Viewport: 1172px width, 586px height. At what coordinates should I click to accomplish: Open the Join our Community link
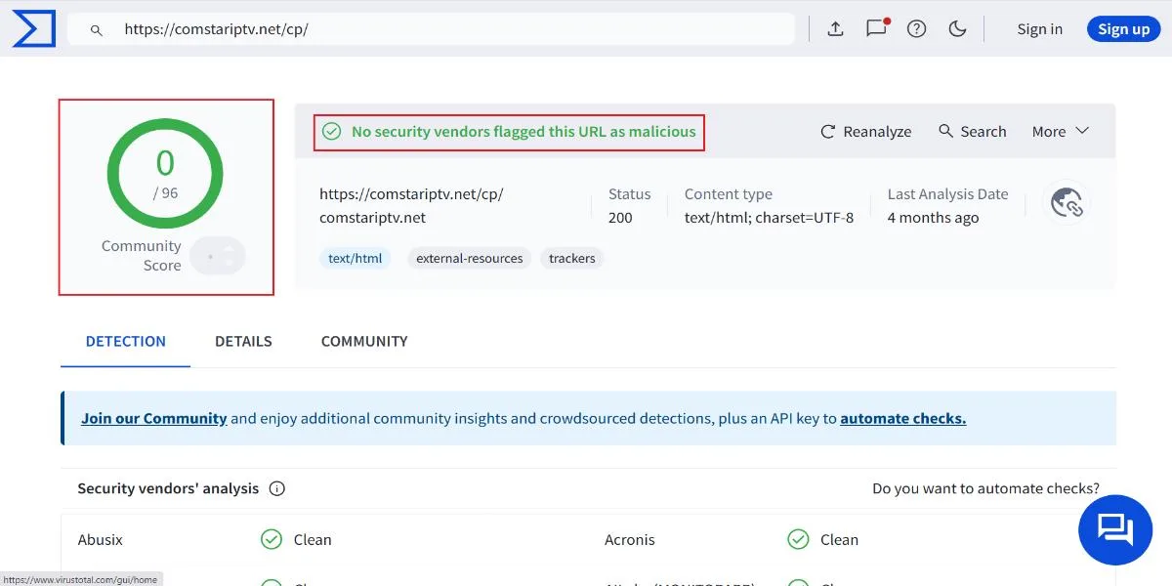(154, 418)
